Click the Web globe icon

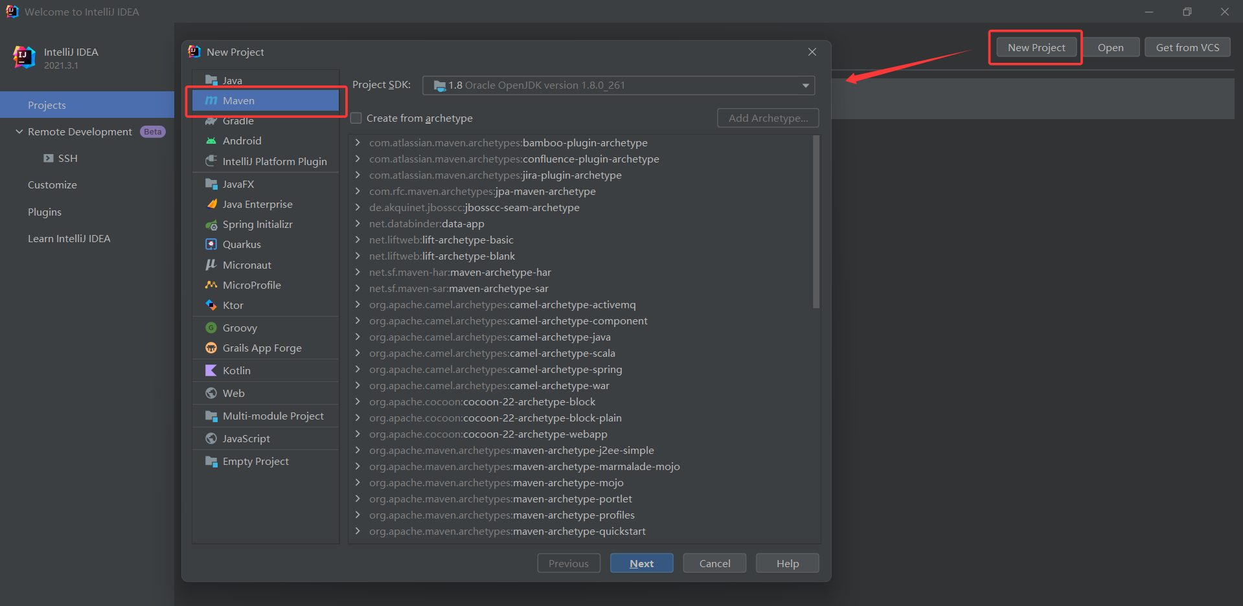(211, 393)
